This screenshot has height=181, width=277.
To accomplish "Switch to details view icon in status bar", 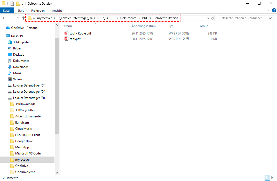I will tap(267, 178).
